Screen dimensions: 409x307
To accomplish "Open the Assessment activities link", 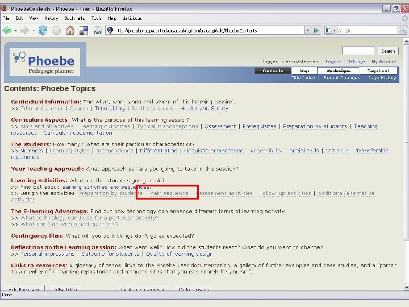I will coord(224,193).
